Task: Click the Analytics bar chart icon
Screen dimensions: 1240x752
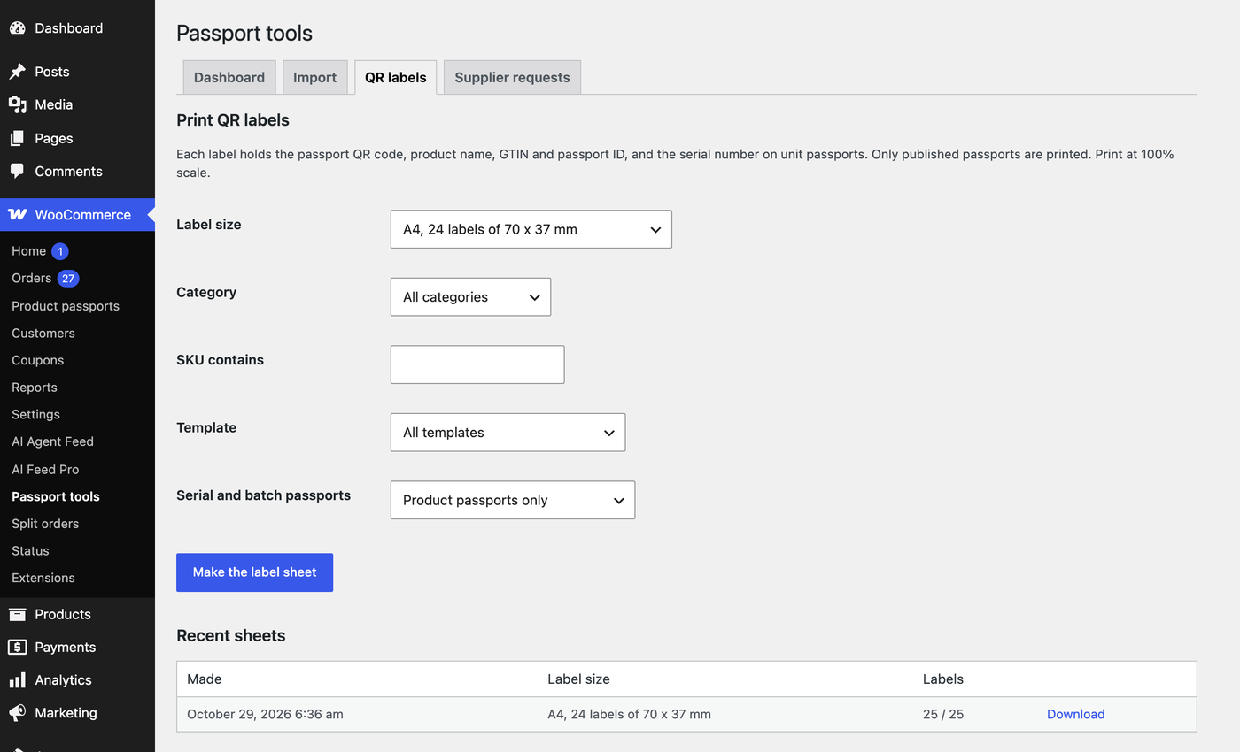Action: pyautogui.click(x=17, y=680)
